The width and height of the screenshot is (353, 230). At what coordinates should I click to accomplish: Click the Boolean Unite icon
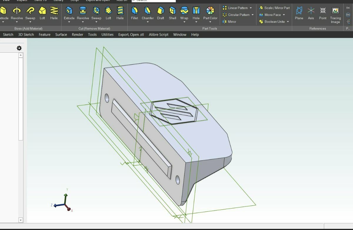[261, 21]
